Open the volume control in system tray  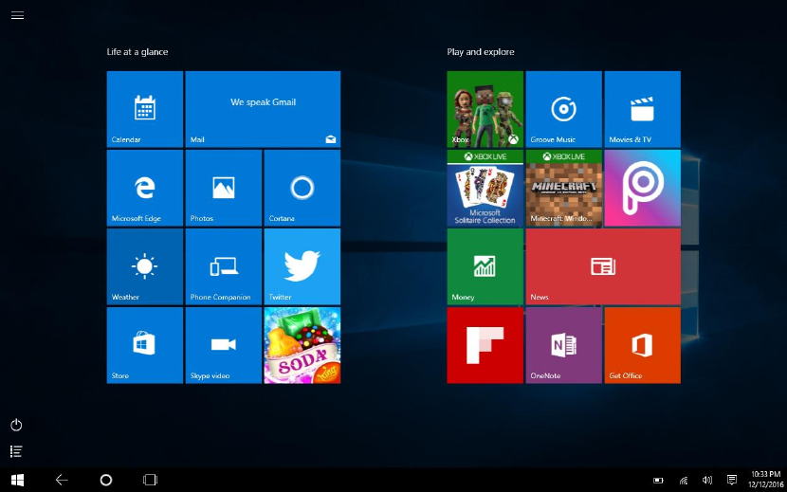click(x=706, y=480)
